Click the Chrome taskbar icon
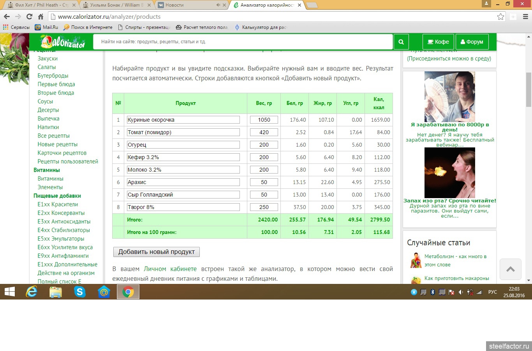 pyautogui.click(x=128, y=292)
